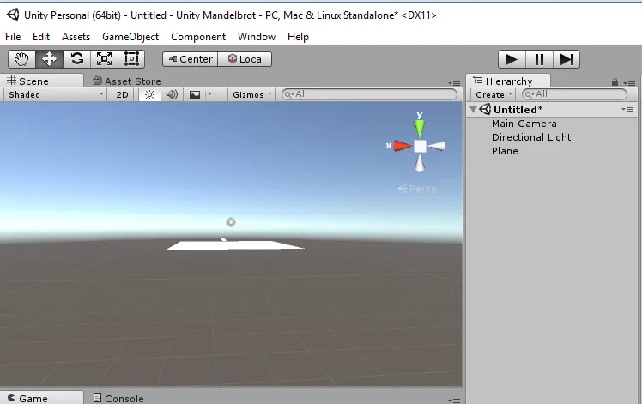Open Scene panel context menu

(454, 83)
